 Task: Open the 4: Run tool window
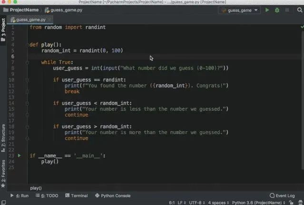tap(20, 195)
